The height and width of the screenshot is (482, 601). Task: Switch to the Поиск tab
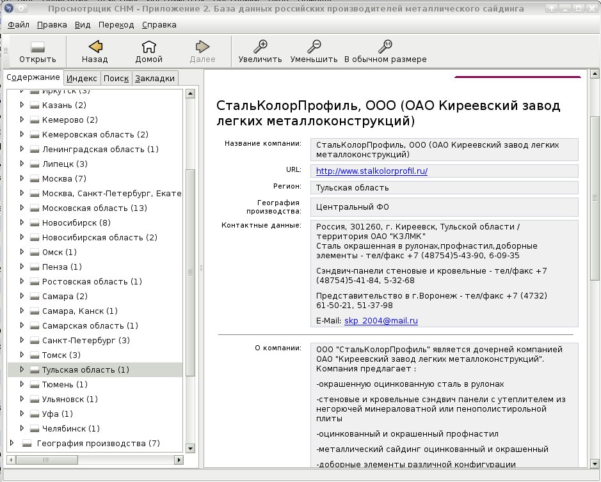tap(116, 79)
